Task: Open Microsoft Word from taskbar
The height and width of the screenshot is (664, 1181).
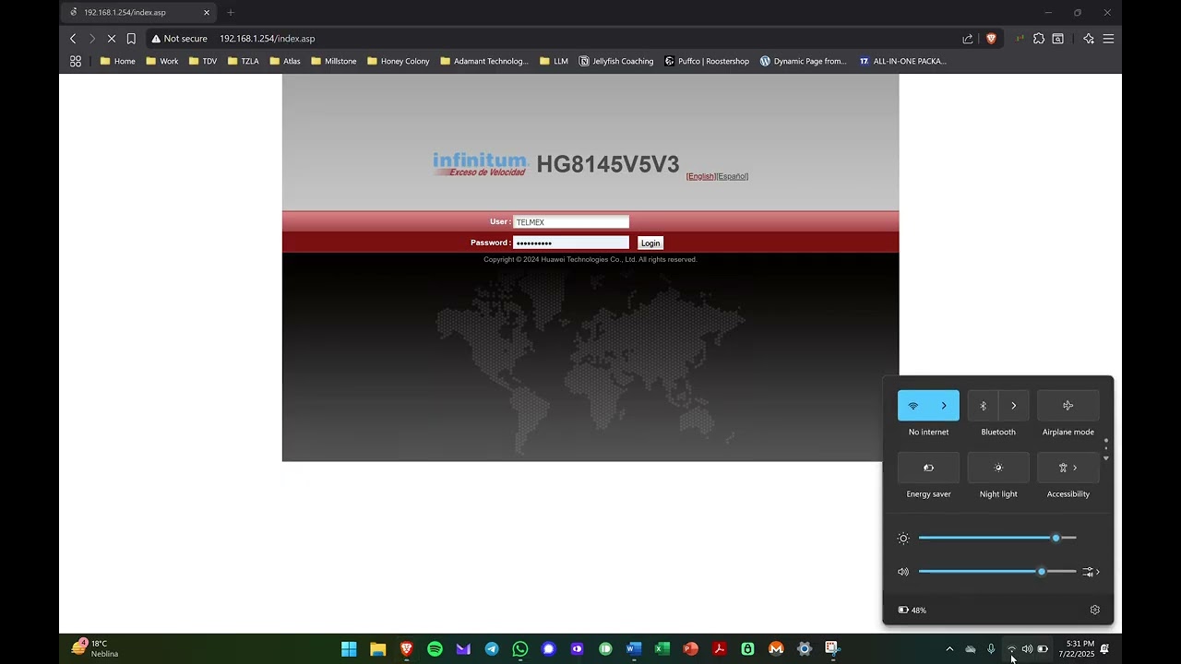Action: pyautogui.click(x=633, y=649)
